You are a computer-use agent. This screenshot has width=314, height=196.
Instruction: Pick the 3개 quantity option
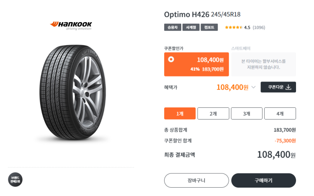247,114
